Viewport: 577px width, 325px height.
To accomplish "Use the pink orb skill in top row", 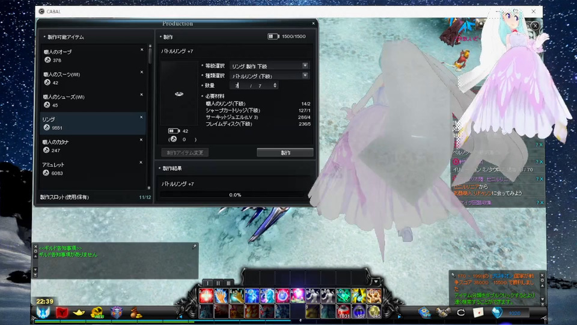I will tap(282, 296).
